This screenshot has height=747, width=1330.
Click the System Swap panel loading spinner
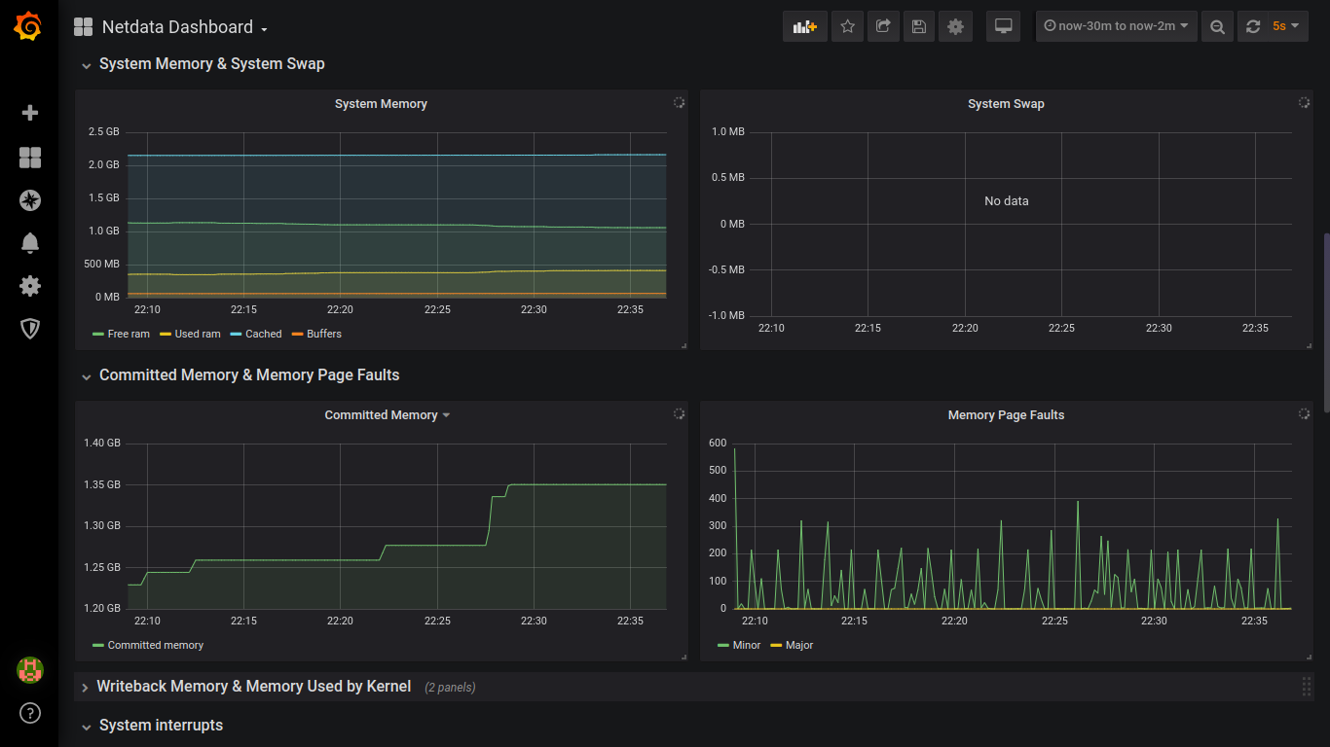[x=1304, y=102]
